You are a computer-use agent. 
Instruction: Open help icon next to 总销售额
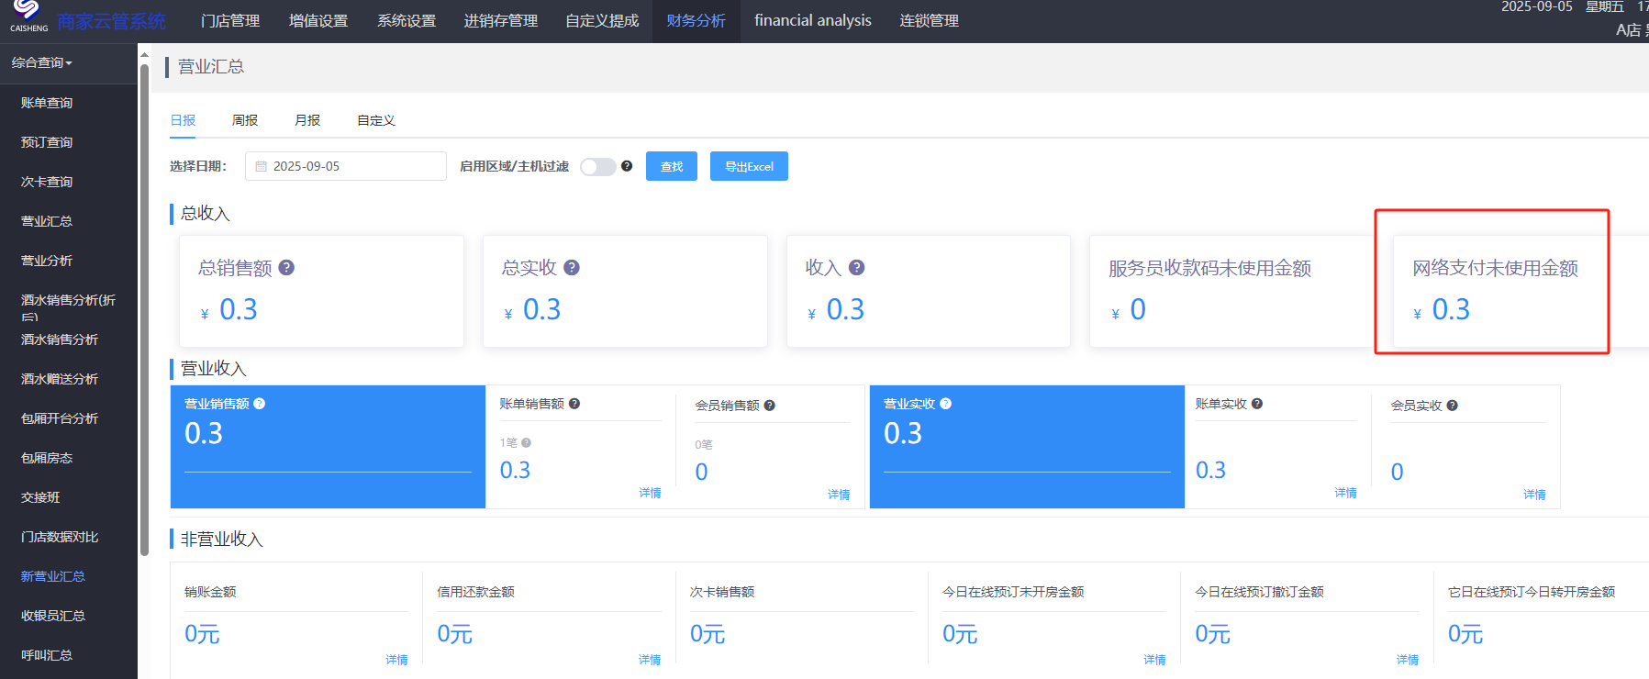tap(286, 267)
